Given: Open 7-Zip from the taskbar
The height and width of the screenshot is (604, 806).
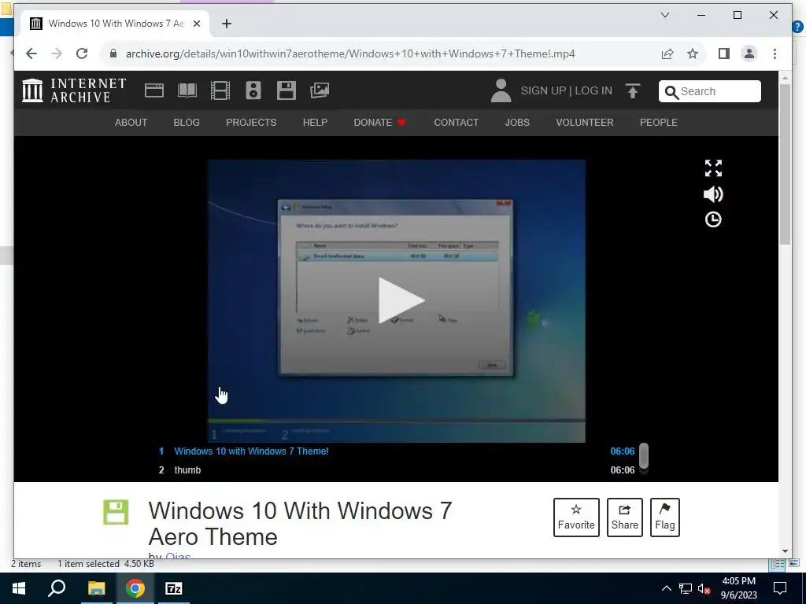Looking at the screenshot, I should coord(174,588).
